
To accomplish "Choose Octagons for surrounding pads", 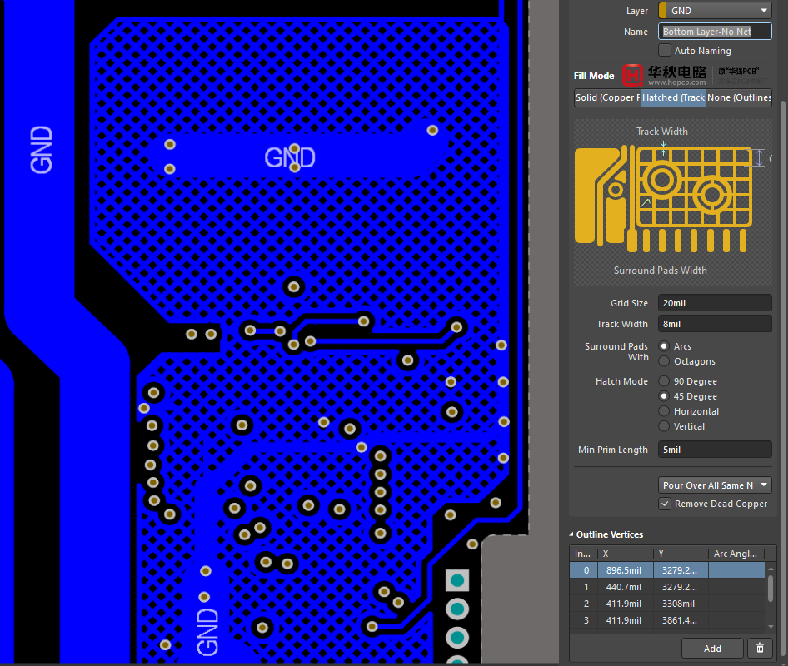I will point(664,361).
